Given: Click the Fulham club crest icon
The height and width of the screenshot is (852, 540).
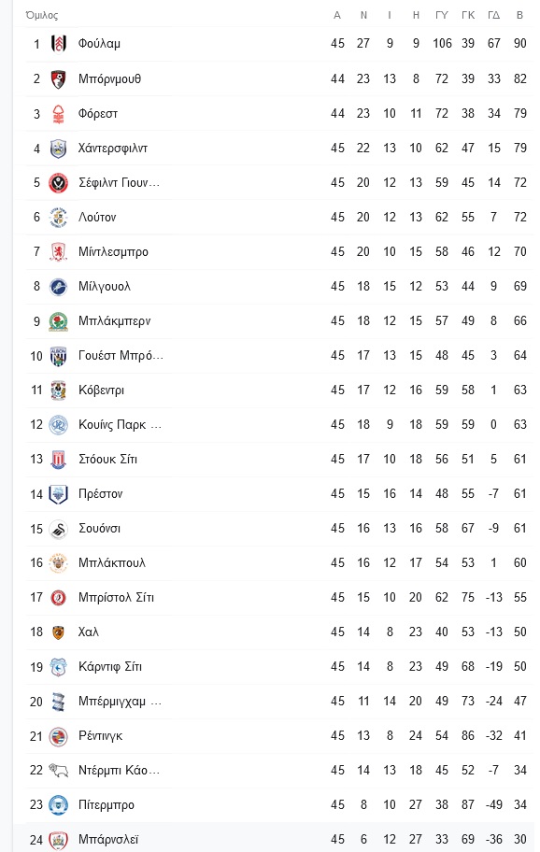Looking at the screenshot, I should tap(58, 44).
